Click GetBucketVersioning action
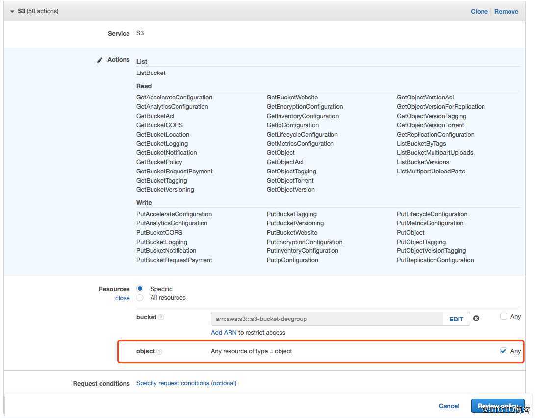 [165, 190]
